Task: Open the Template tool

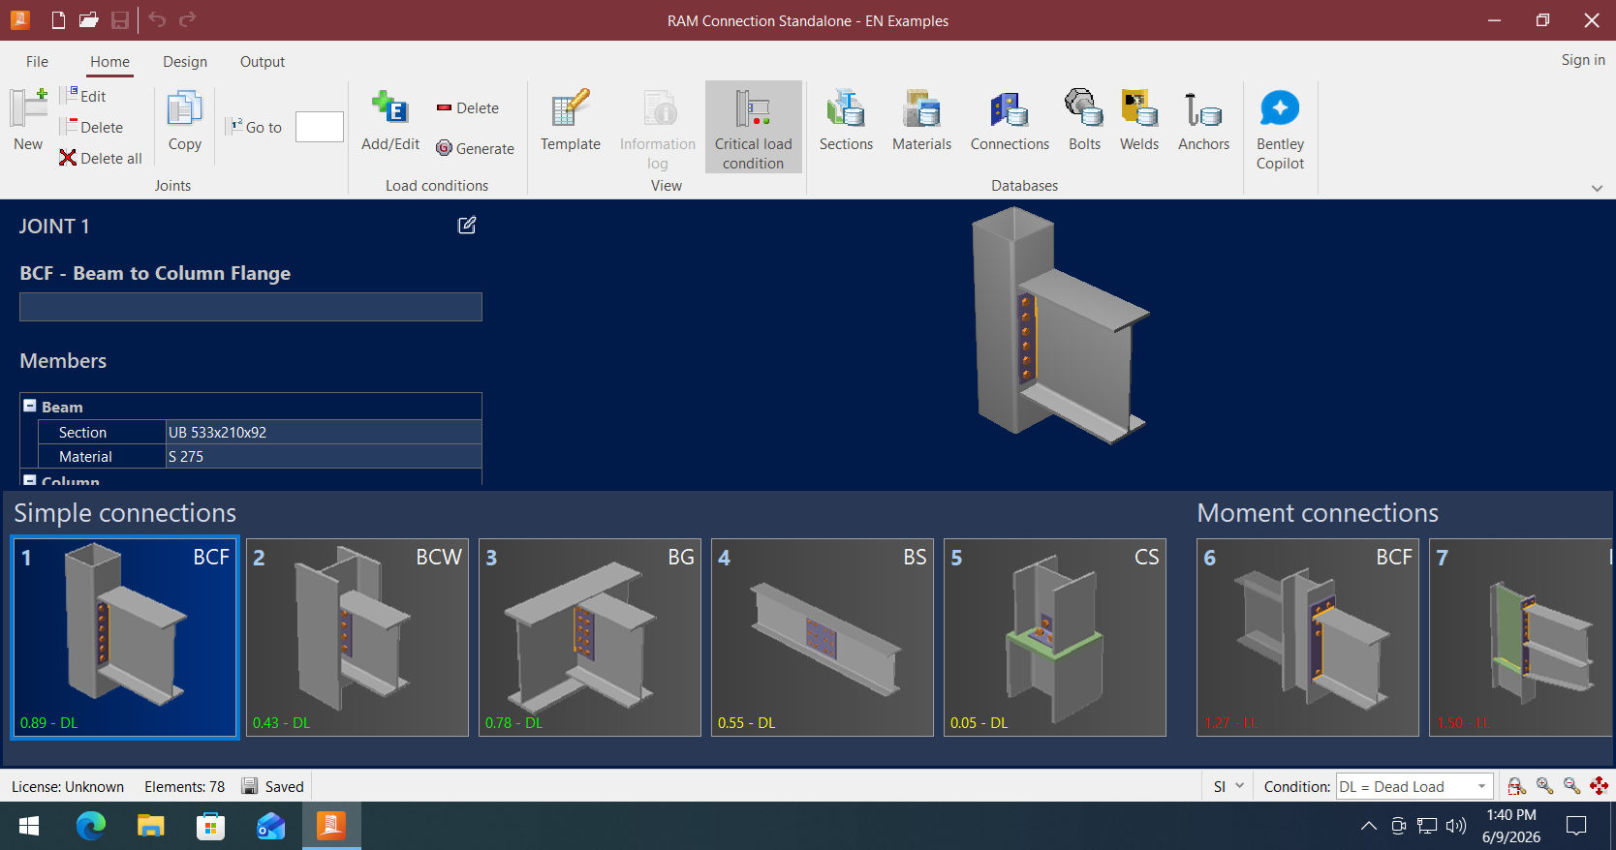Action: (571, 121)
